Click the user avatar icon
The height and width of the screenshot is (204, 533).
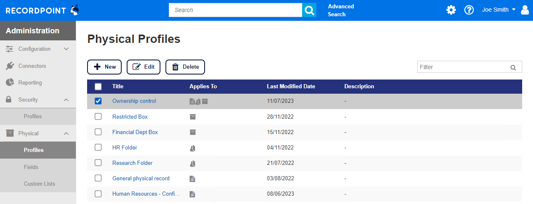tap(525, 10)
